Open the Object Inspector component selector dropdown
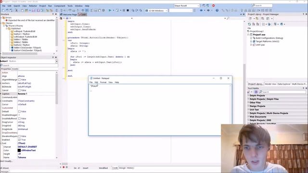This screenshot has height=173, width=308. coord(57,61)
